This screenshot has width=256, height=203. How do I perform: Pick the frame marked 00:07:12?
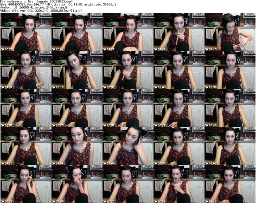click(26, 146)
